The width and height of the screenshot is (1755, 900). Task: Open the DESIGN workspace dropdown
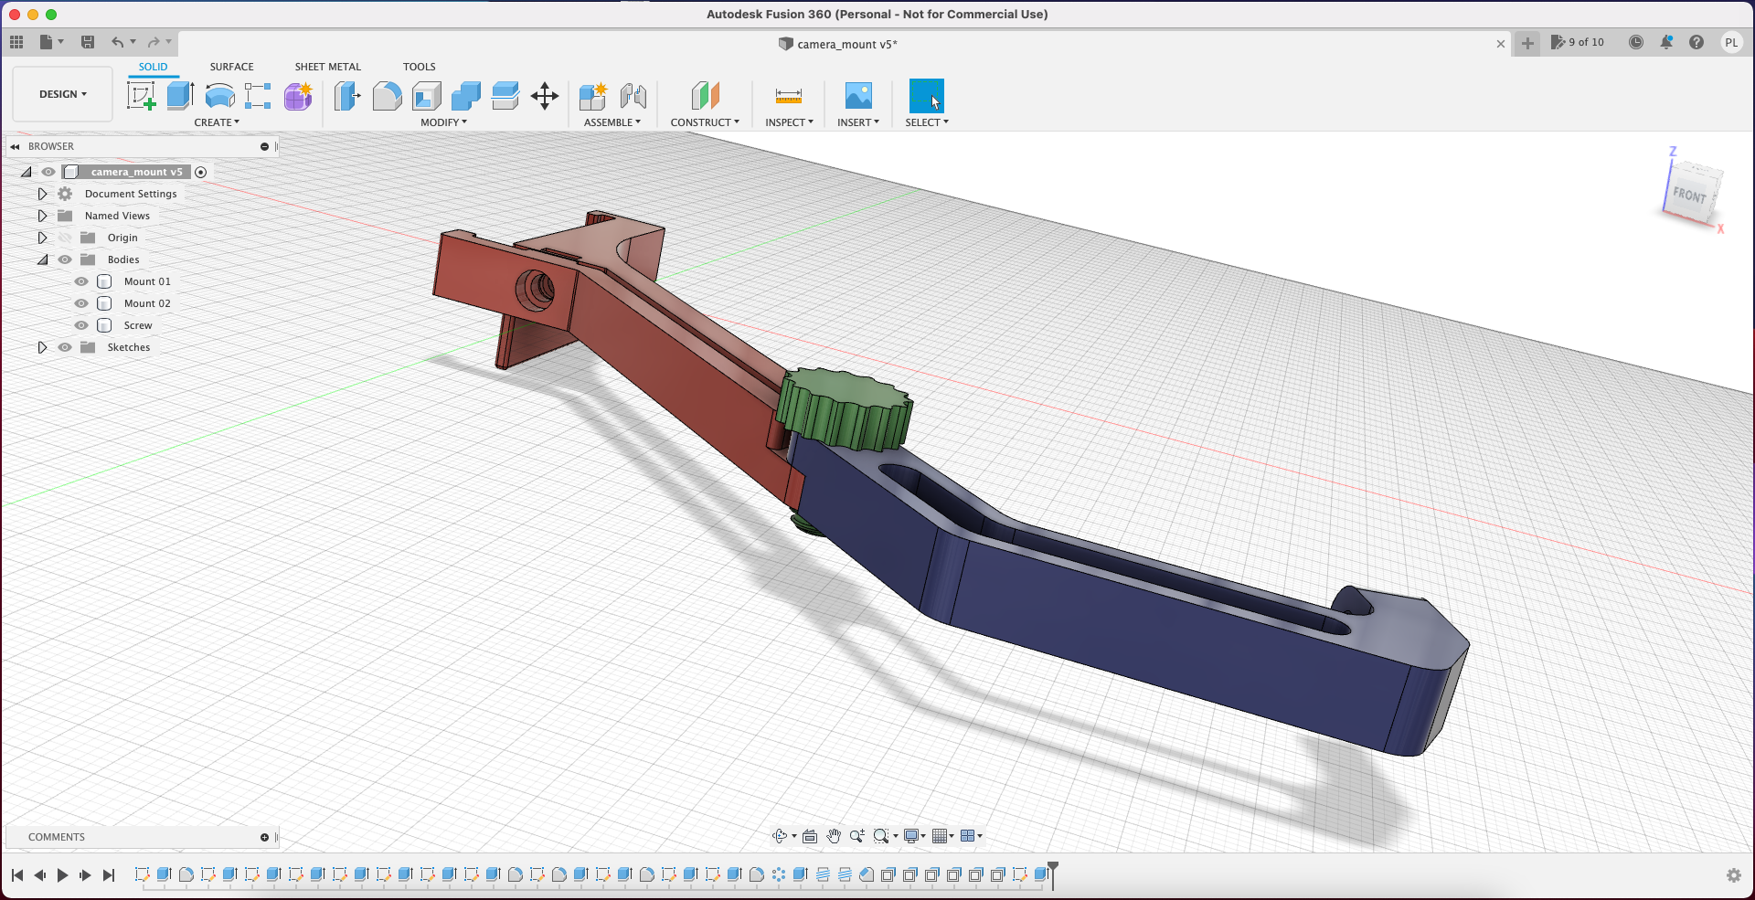tap(63, 94)
